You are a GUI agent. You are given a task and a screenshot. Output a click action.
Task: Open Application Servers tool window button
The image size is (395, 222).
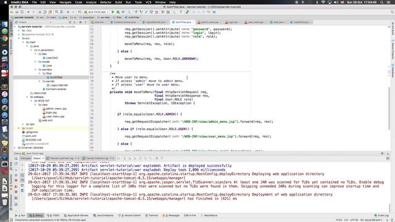(x=77, y=215)
